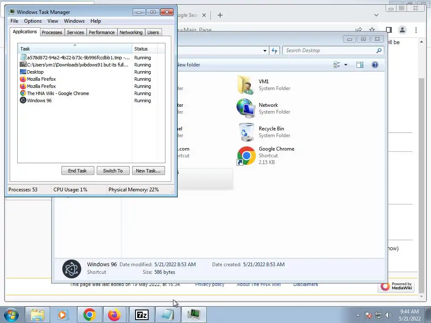Open the volume speaker tray icon

tap(388, 315)
